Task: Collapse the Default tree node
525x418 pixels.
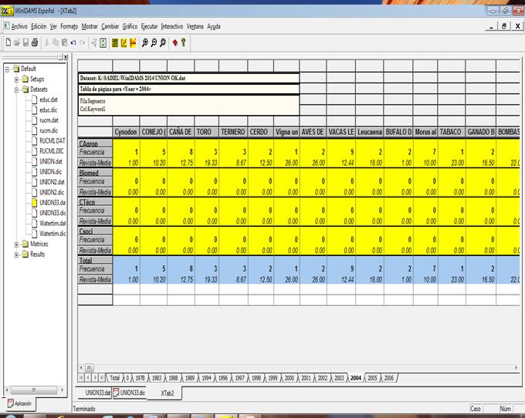Action: (7, 69)
